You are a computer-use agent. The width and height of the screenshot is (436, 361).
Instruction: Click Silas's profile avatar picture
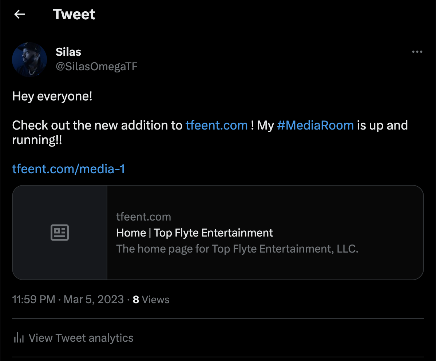point(29,60)
